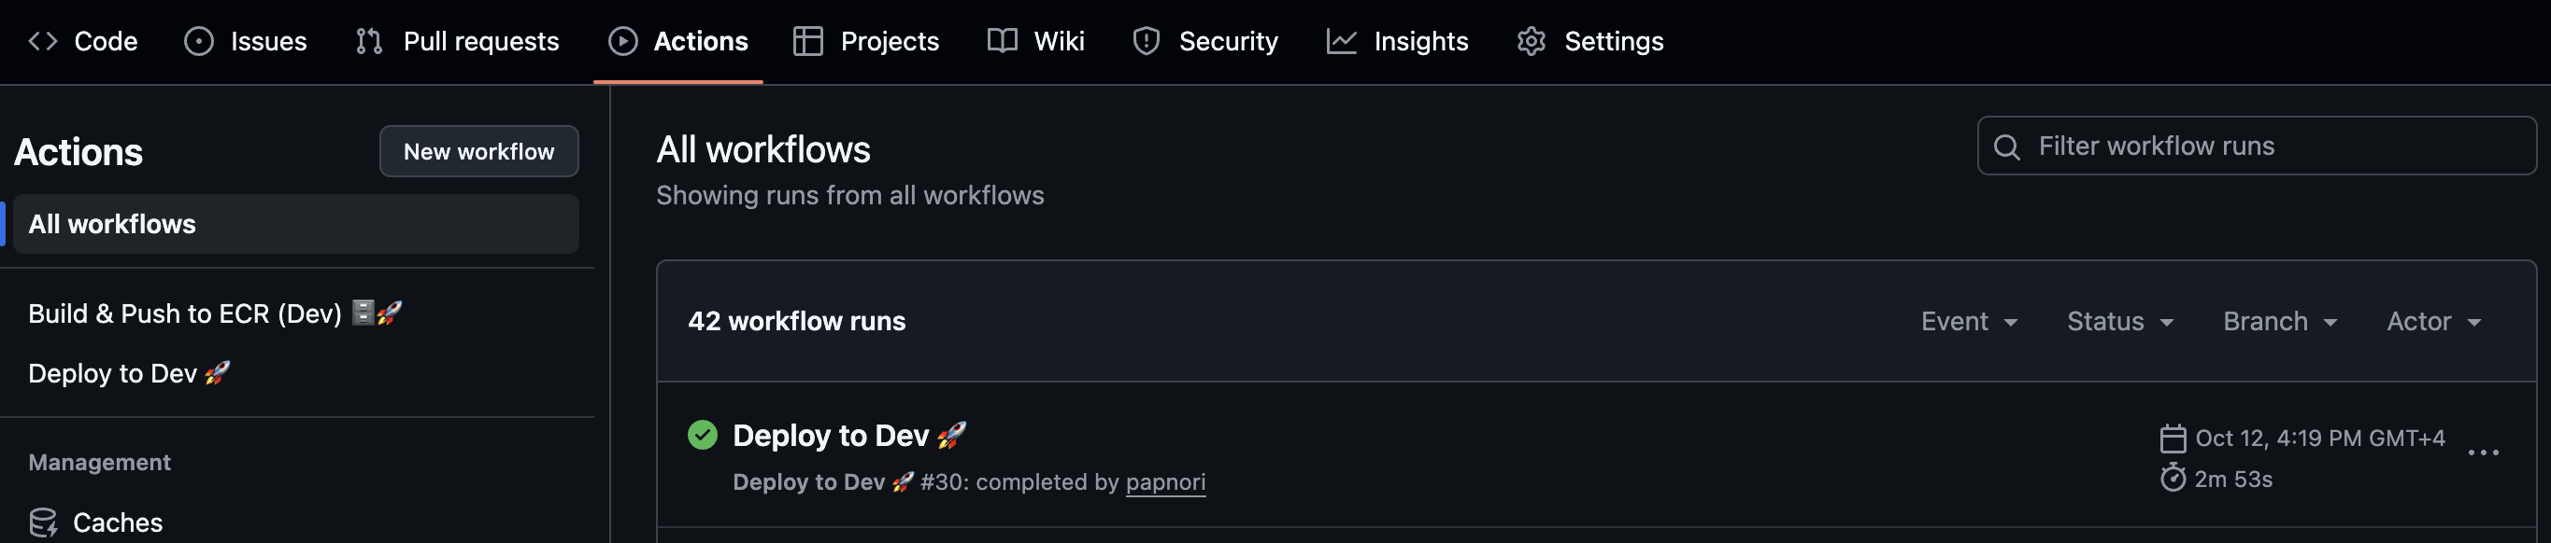Open the Status filter dropdown
This screenshot has height=543, width=2551.
click(2118, 320)
